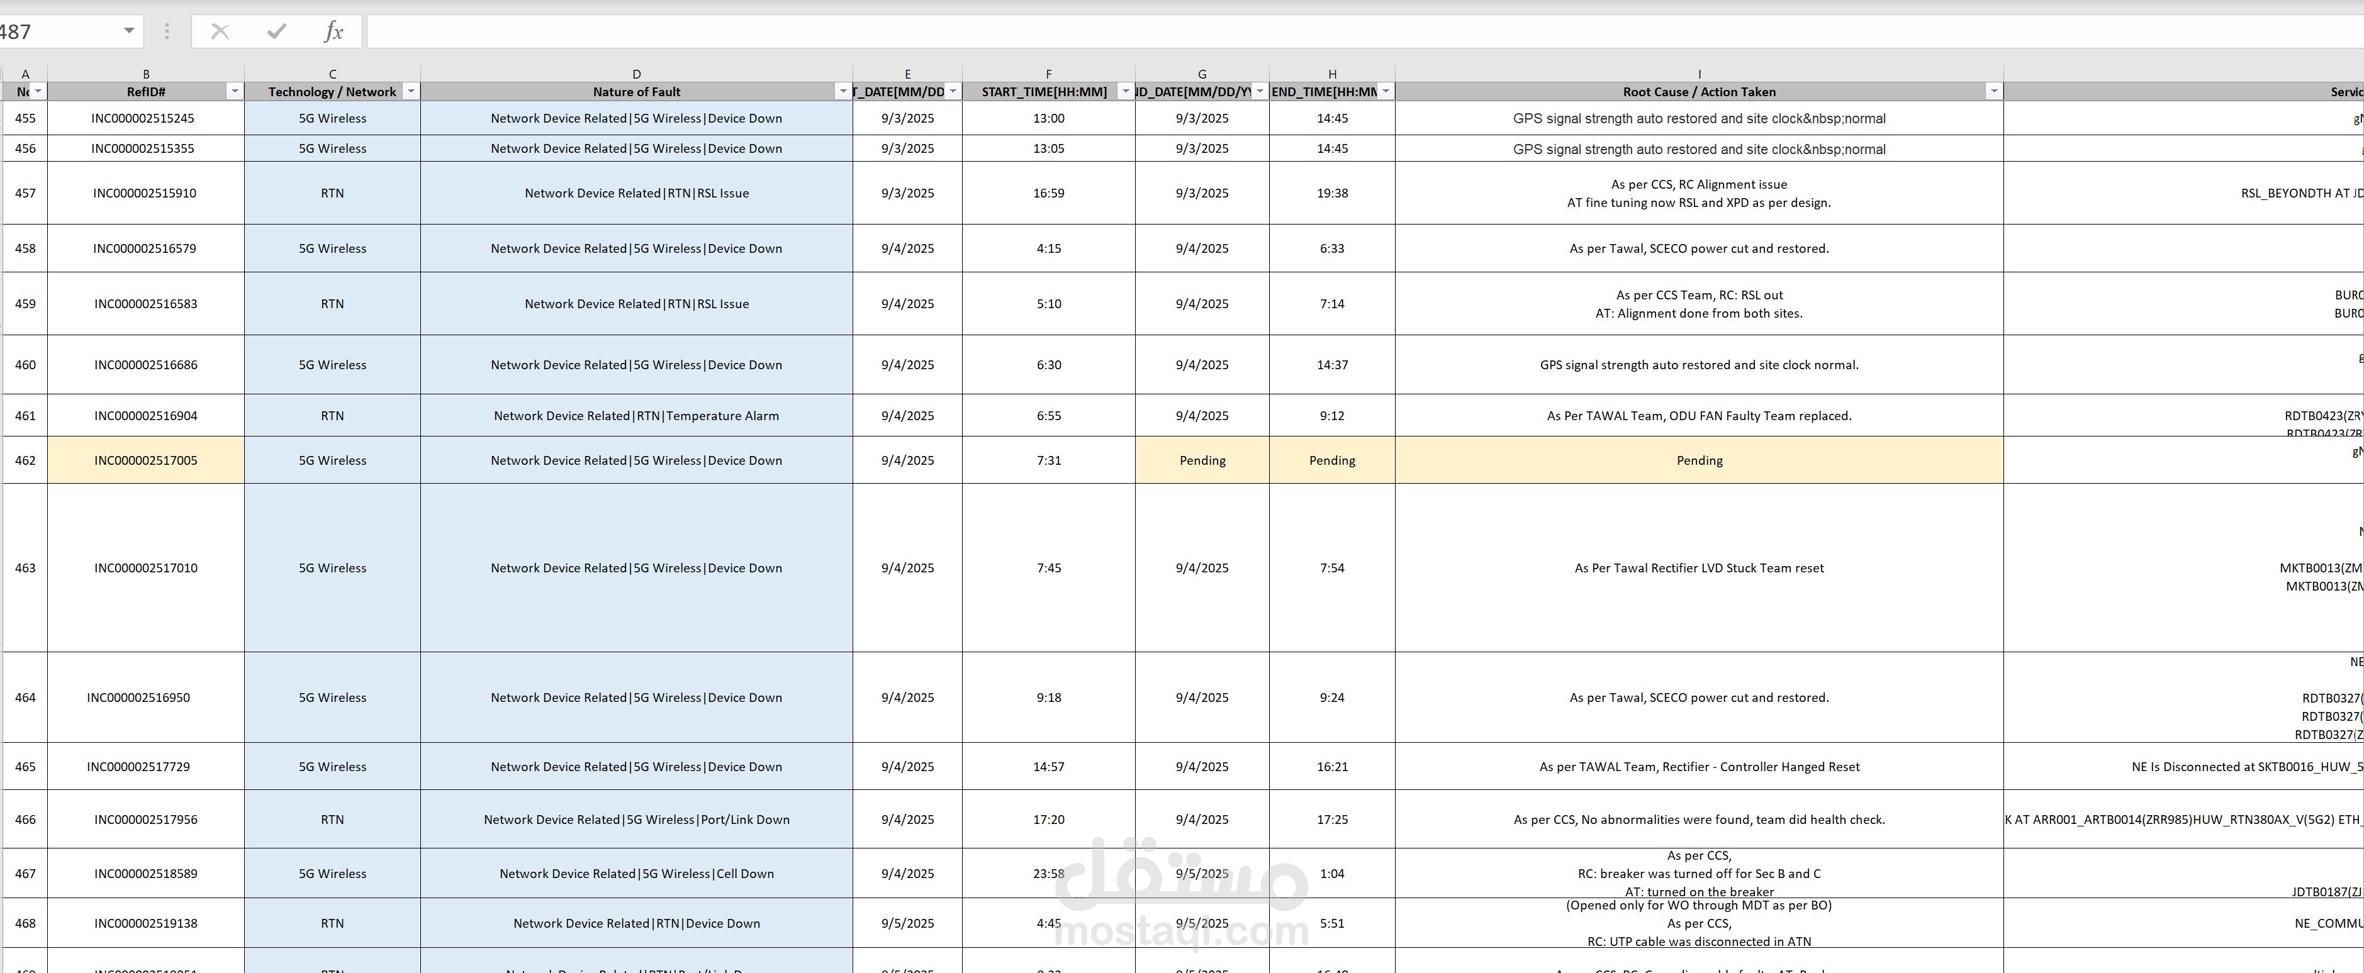
Task: Select the yellow cell INC000002517005
Action: 146,460
